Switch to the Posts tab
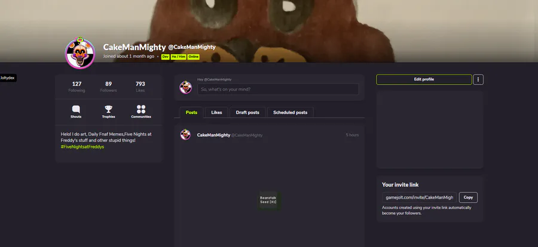The image size is (538, 247). pyautogui.click(x=191, y=112)
